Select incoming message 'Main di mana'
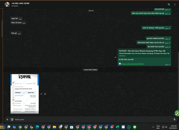Image resolution: width=179 pixels, height=130 pixels. tap(18, 23)
